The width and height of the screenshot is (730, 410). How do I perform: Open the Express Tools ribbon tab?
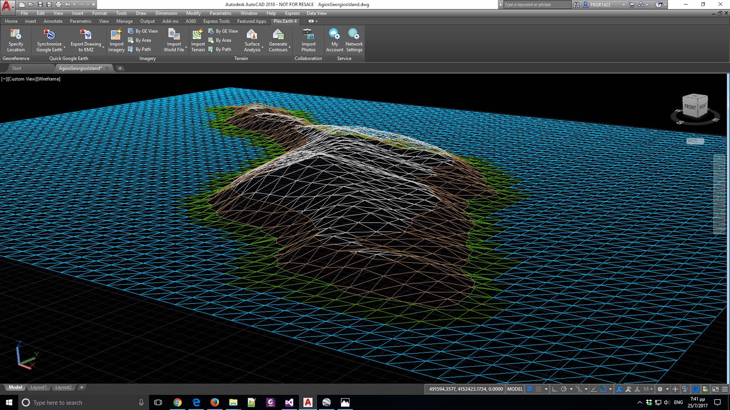point(216,21)
